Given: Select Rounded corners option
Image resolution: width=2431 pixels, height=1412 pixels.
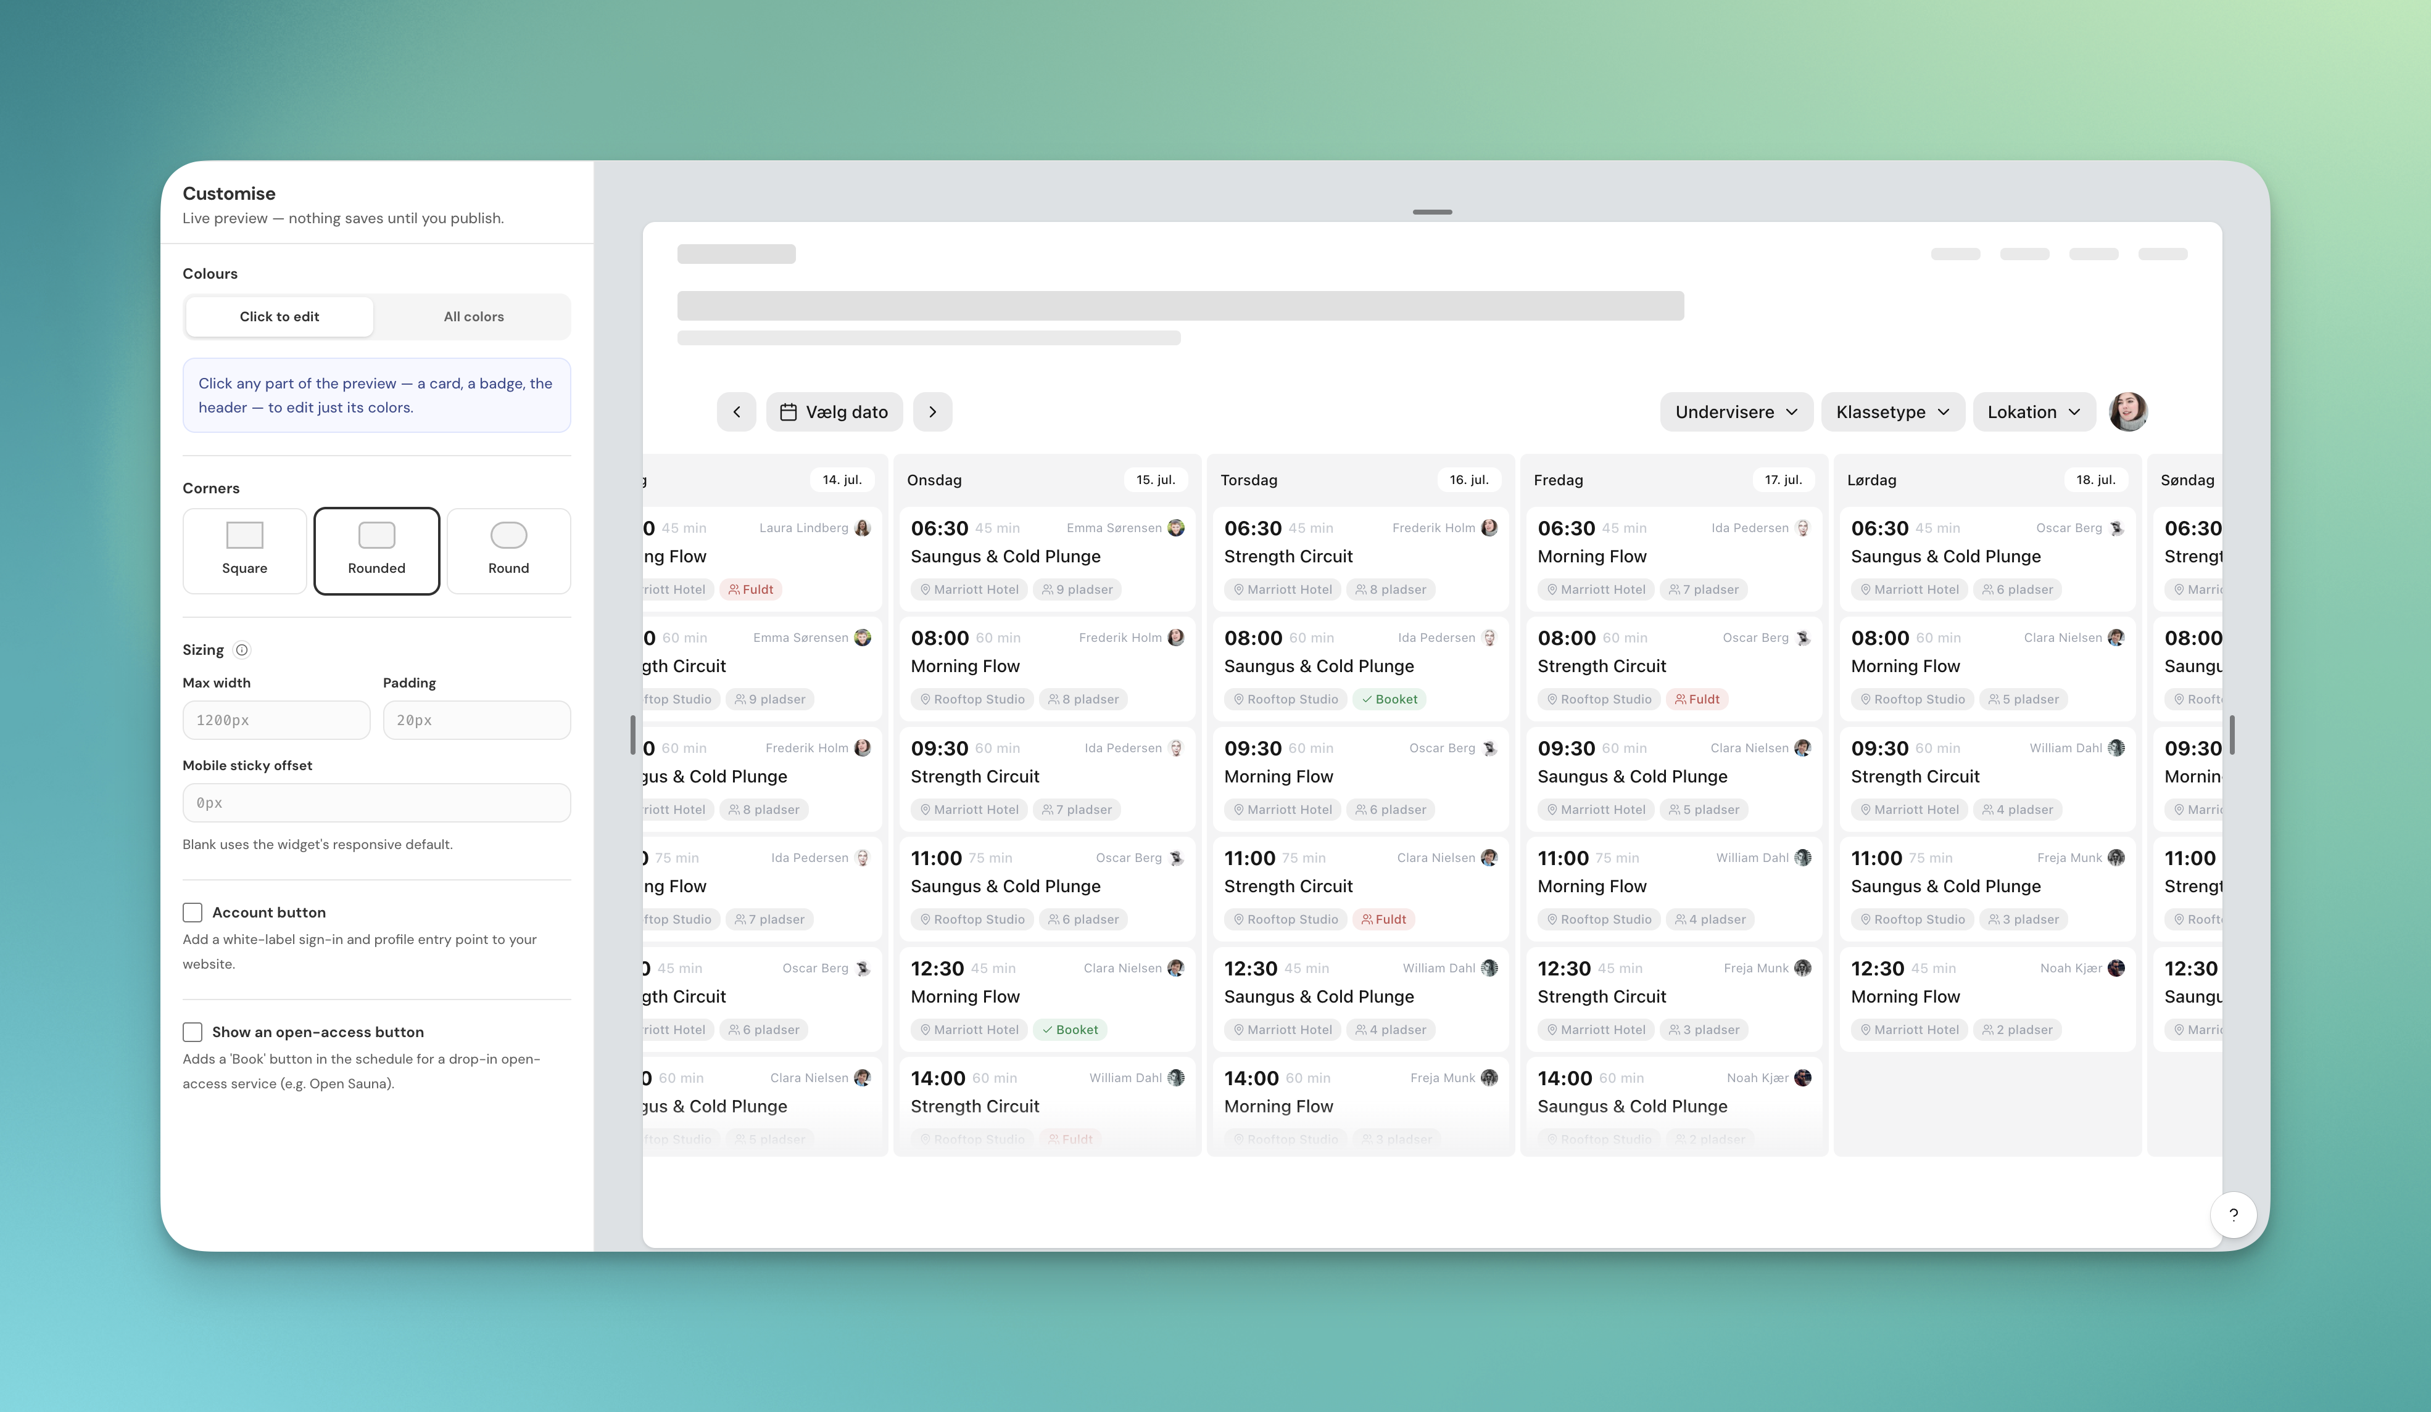Looking at the screenshot, I should [376, 551].
